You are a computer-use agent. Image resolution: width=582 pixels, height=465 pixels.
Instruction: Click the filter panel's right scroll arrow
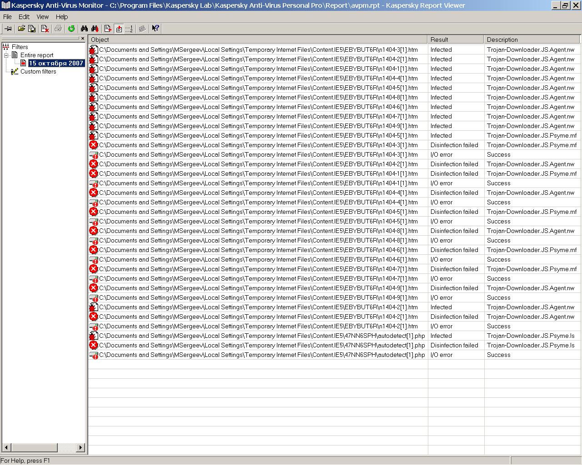tap(80, 448)
